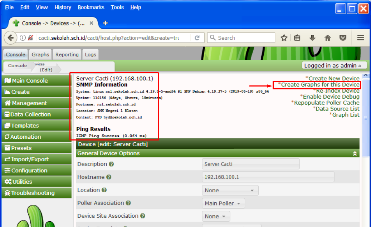The width and height of the screenshot is (371, 227).
Task: Expand the Management sidebar menu
Action: pos(36,103)
